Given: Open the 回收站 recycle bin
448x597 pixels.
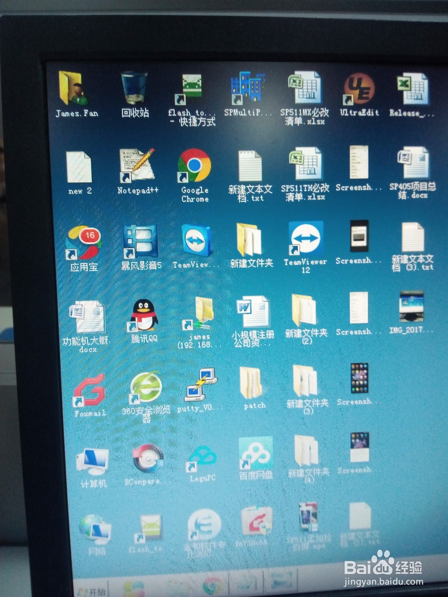Looking at the screenshot, I should coord(134,95).
